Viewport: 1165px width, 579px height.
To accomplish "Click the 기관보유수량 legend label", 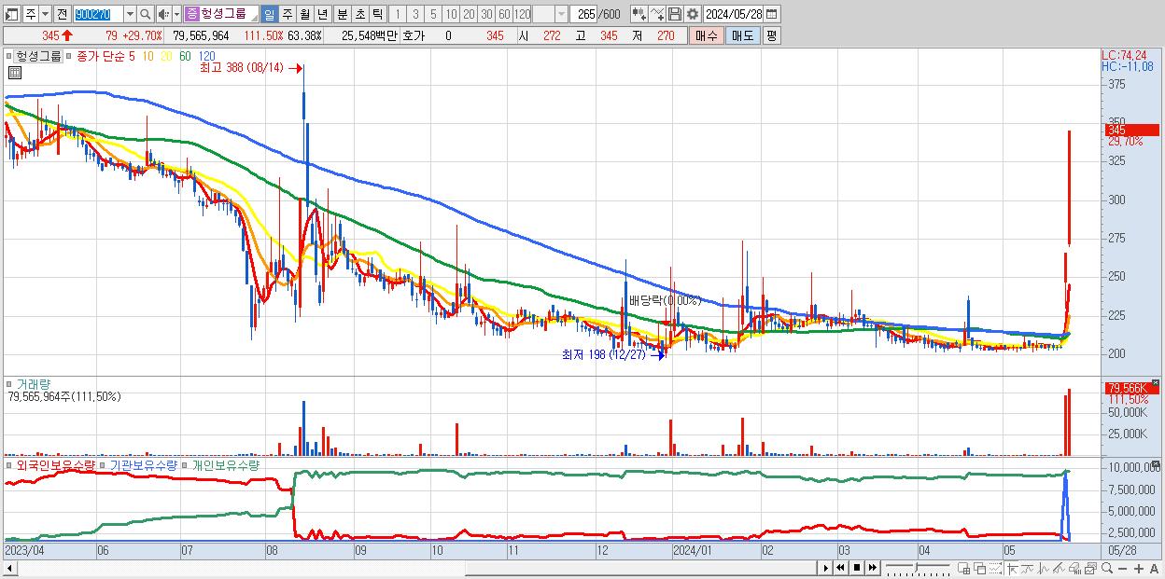I will point(143,464).
